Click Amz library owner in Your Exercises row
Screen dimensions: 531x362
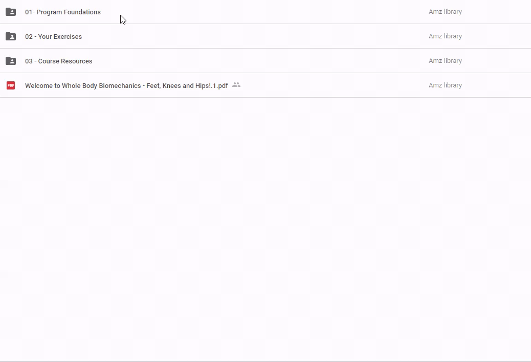click(x=445, y=36)
